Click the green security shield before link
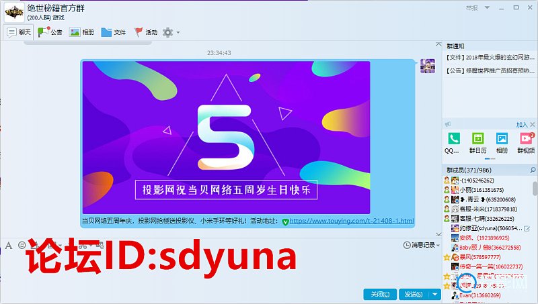Image resolution: width=538 pixels, height=304 pixels. click(285, 222)
